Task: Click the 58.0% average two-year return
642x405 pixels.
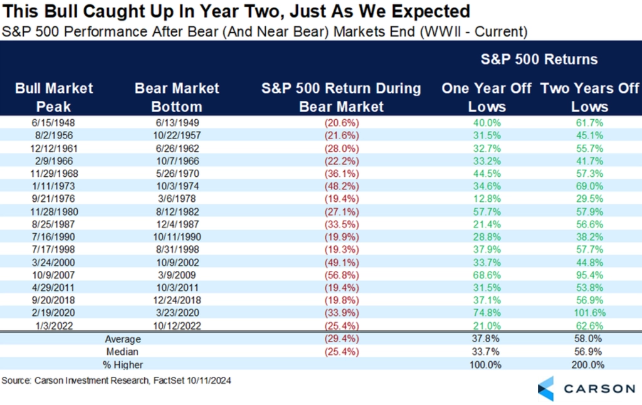Action: [x=589, y=339]
